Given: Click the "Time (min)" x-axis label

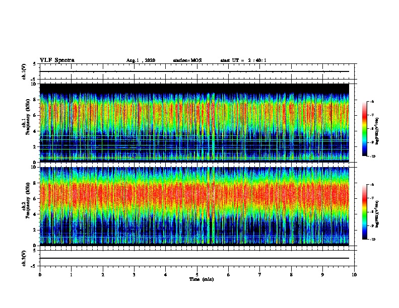Looking at the screenshot, I should coord(202,279).
